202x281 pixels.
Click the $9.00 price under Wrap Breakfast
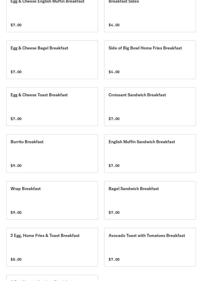[16, 212]
